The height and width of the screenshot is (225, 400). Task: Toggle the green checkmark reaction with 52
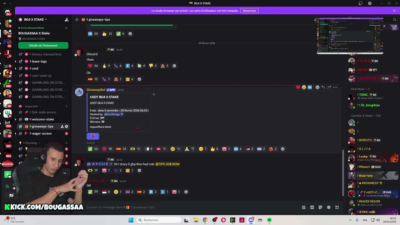point(93,149)
